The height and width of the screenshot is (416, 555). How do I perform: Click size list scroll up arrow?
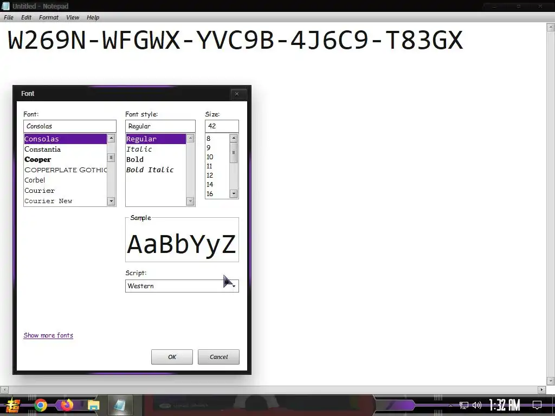pos(234,138)
